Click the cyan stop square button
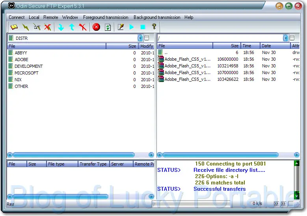 click(143, 27)
